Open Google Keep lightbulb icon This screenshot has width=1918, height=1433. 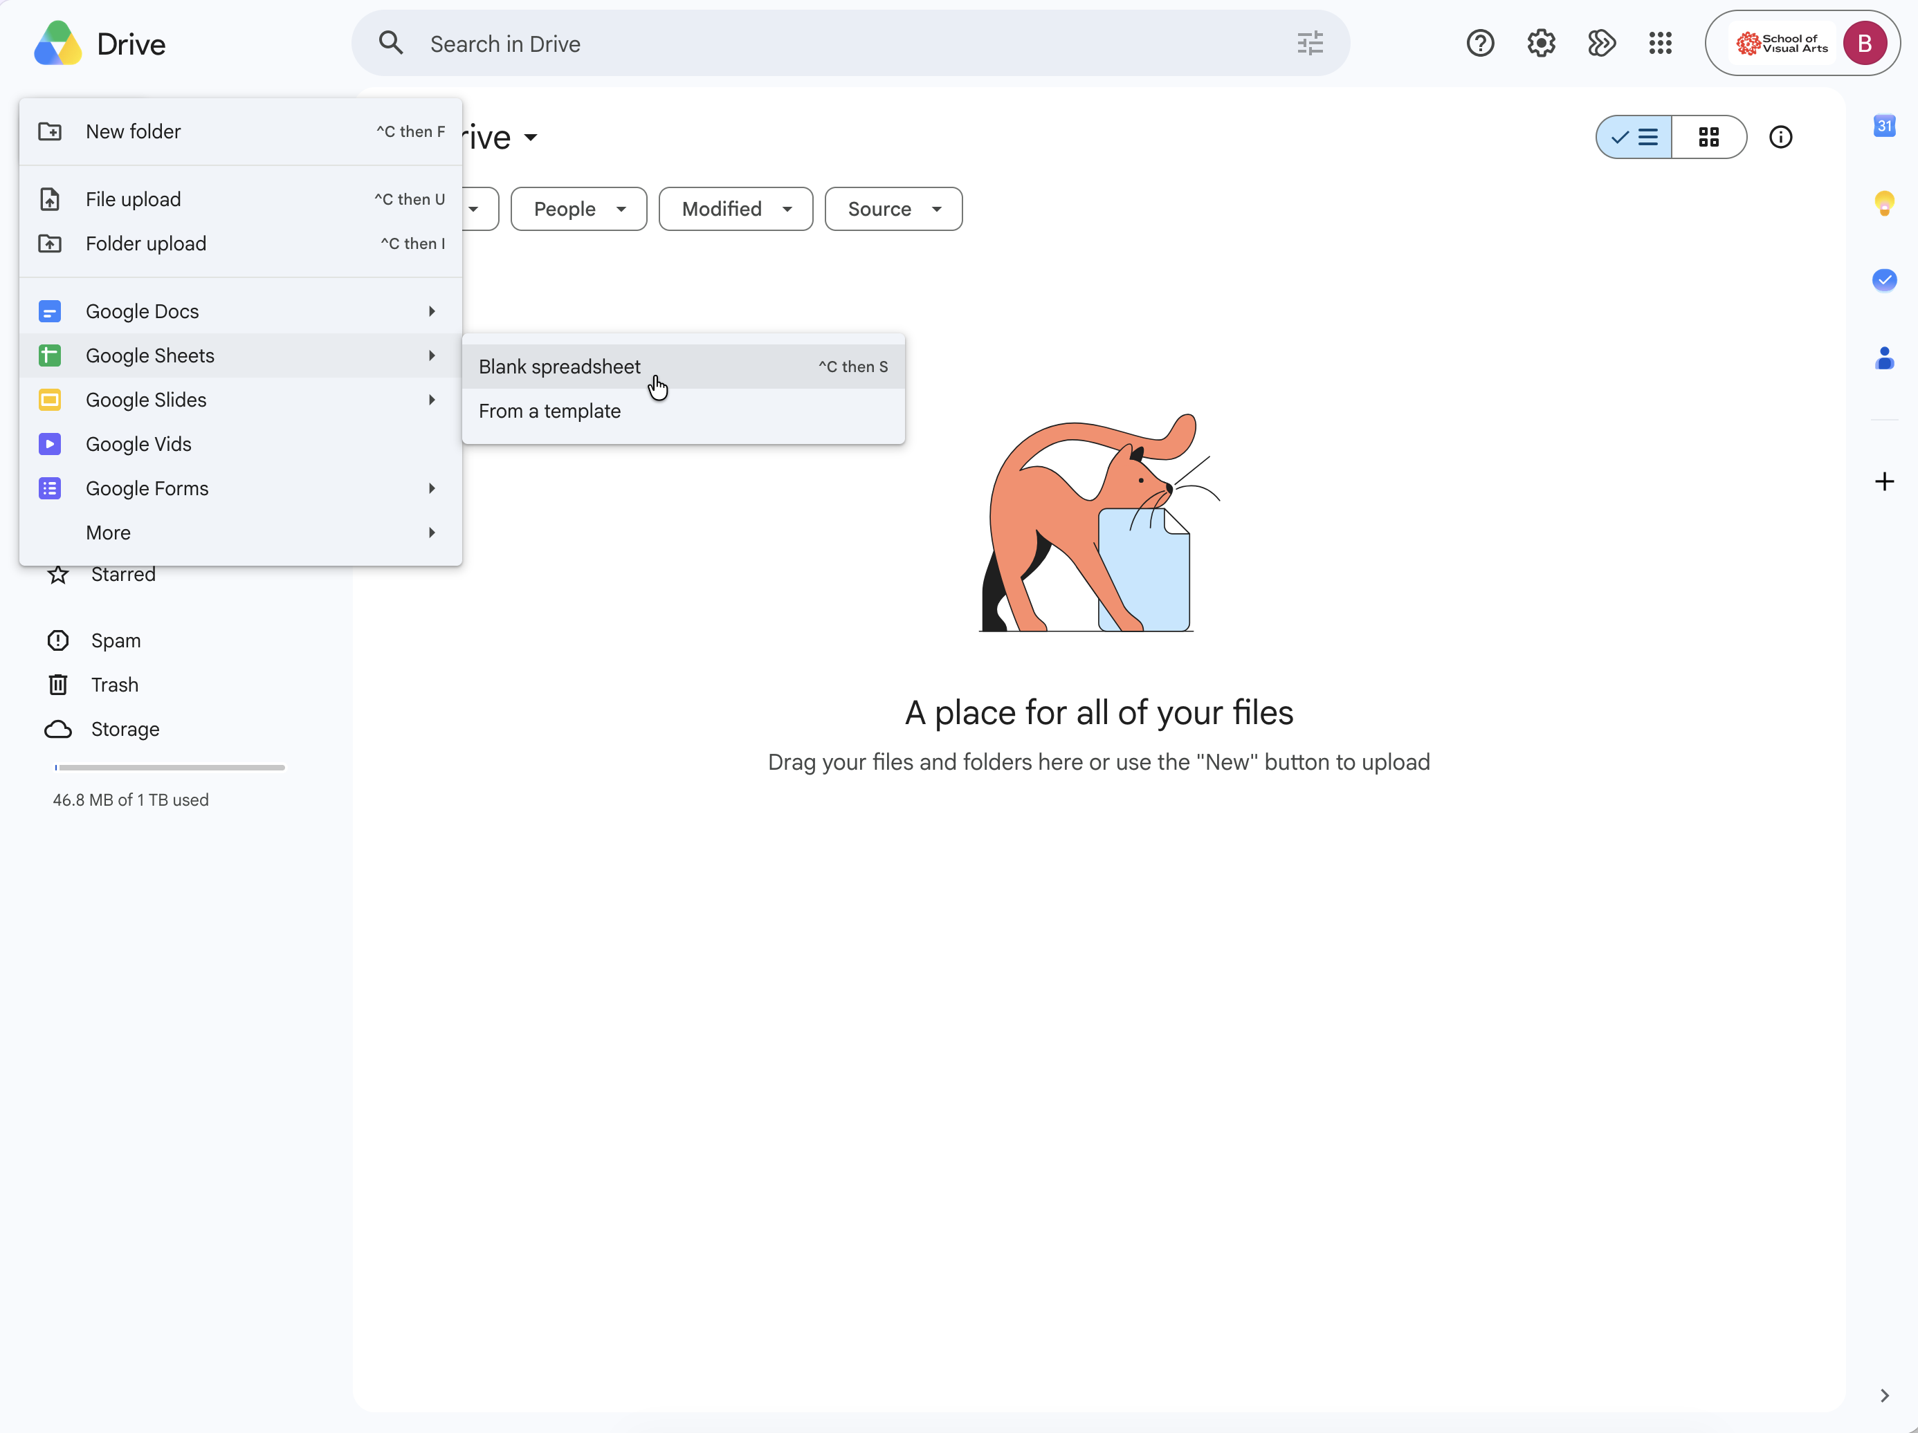1883,203
